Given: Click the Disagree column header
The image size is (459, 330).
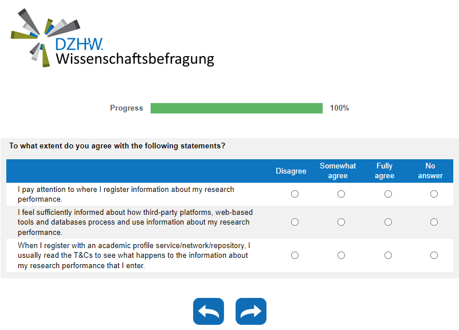Looking at the screenshot, I should tap(291, 171).
